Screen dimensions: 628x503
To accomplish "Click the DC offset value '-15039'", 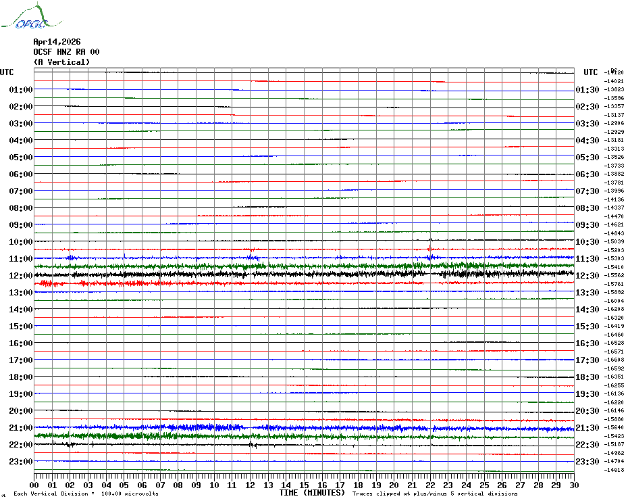I will coord(614,241).
